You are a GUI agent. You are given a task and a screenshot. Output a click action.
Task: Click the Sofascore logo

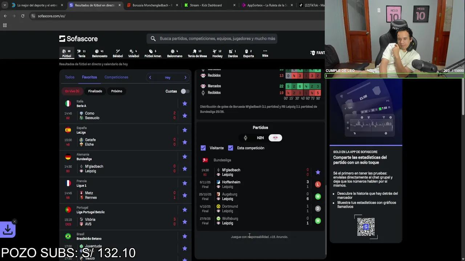78,38
